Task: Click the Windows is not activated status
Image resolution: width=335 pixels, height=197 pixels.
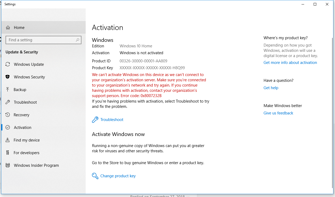Action: (x=141, y=53)
